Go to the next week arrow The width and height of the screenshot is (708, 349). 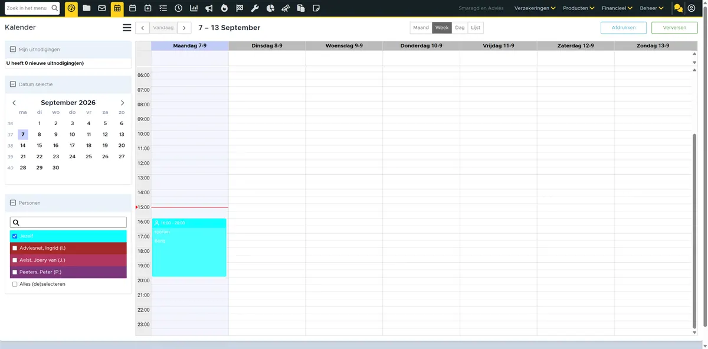(x=184, y=28)
